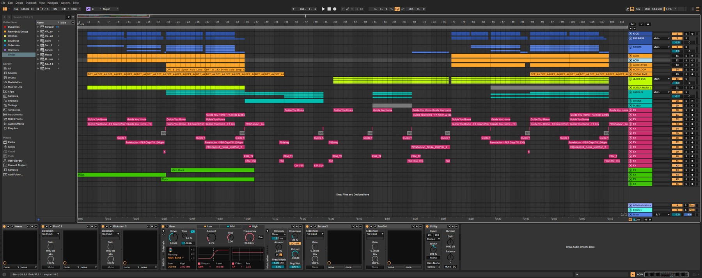Click the Roar Drive knob
Screen dimensions: 702x278
tap(173, 237)
